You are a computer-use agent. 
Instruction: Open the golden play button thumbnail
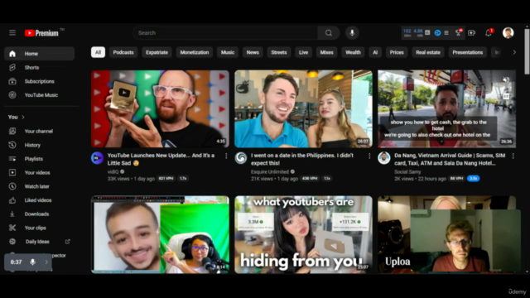click(160, 108)
